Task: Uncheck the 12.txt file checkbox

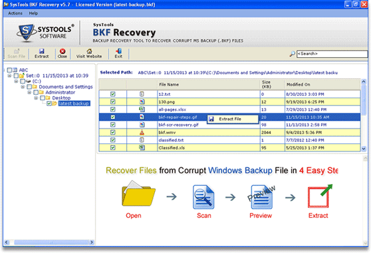Action: tap(113, 94)
